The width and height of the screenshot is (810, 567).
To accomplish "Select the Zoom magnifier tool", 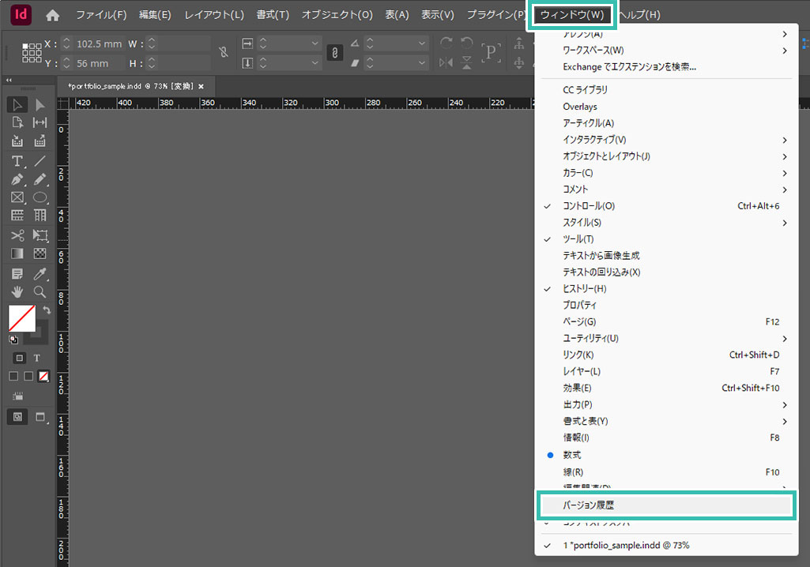I will [x=40, y=291].
